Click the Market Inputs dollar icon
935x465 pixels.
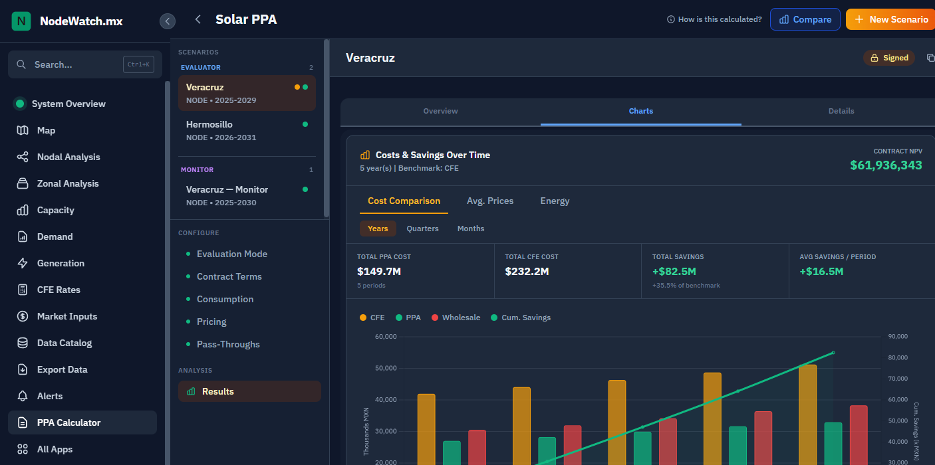23,316
